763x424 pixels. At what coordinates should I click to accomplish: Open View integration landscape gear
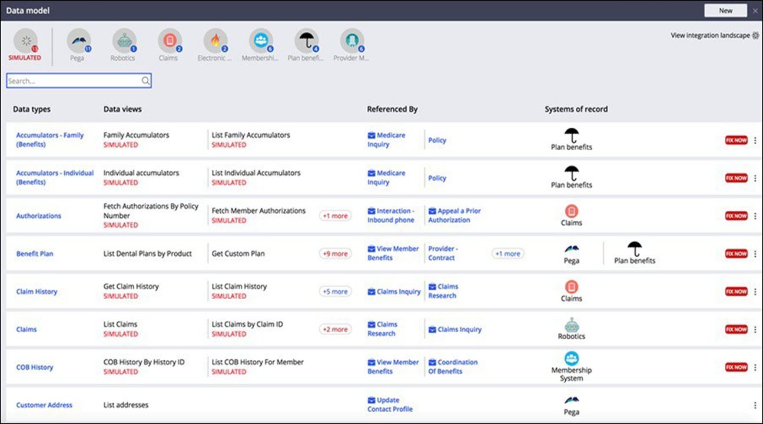(x=756, y=35)
